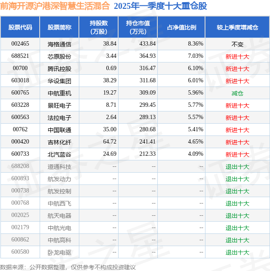The height and width of the screenshot is (271, 270).
Task: Select stock code 600765
Action: pos(20,93)
